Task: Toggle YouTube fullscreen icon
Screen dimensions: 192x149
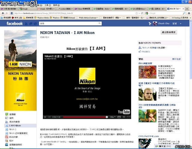Action: [x=128, y=117]
